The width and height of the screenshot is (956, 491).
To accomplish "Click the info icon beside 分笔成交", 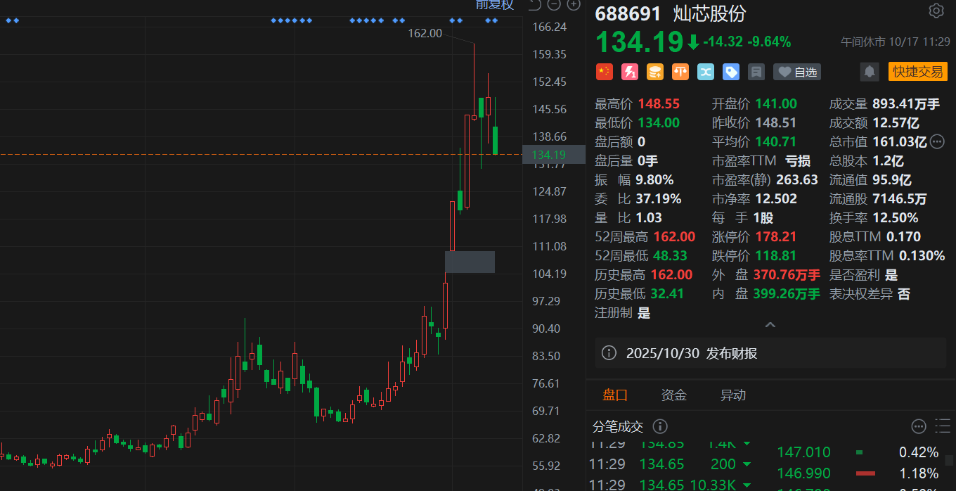I will [x=659, y=426].
